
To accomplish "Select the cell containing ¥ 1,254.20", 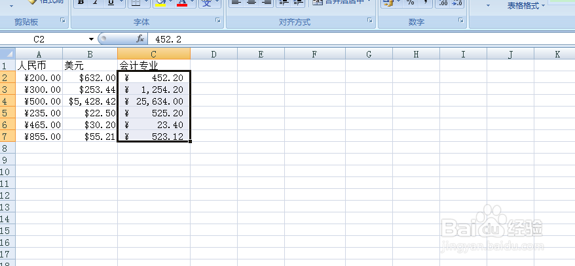I will click(154, 89).
